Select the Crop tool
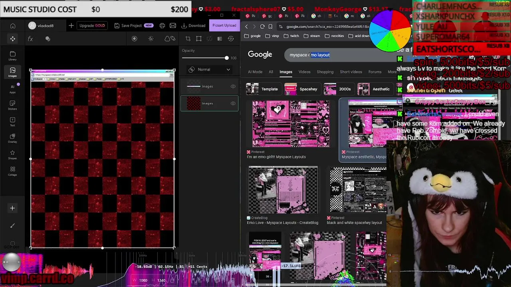Screen dimensions: 511x287 (x=188, y=39)
